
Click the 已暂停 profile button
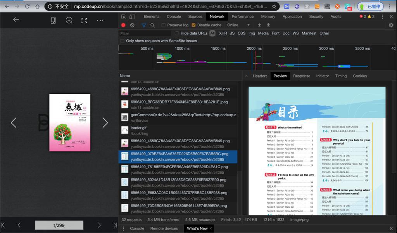(371, 7)
